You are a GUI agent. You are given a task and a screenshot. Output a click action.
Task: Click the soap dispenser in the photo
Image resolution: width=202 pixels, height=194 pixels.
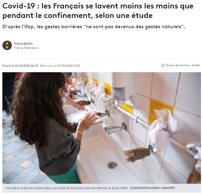[118, 88]
